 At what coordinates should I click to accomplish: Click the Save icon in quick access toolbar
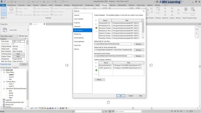12,2
